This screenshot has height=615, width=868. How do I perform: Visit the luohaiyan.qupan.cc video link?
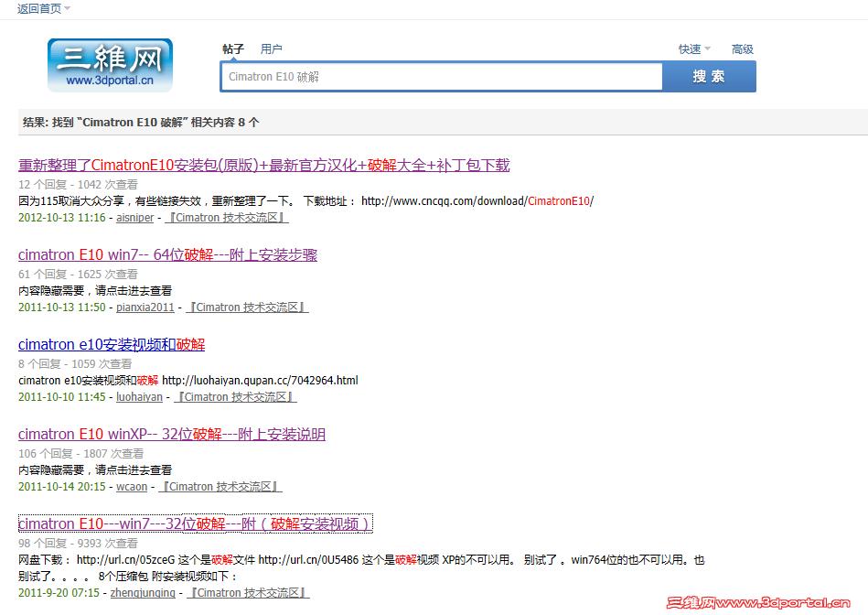(x=262, y=380)
